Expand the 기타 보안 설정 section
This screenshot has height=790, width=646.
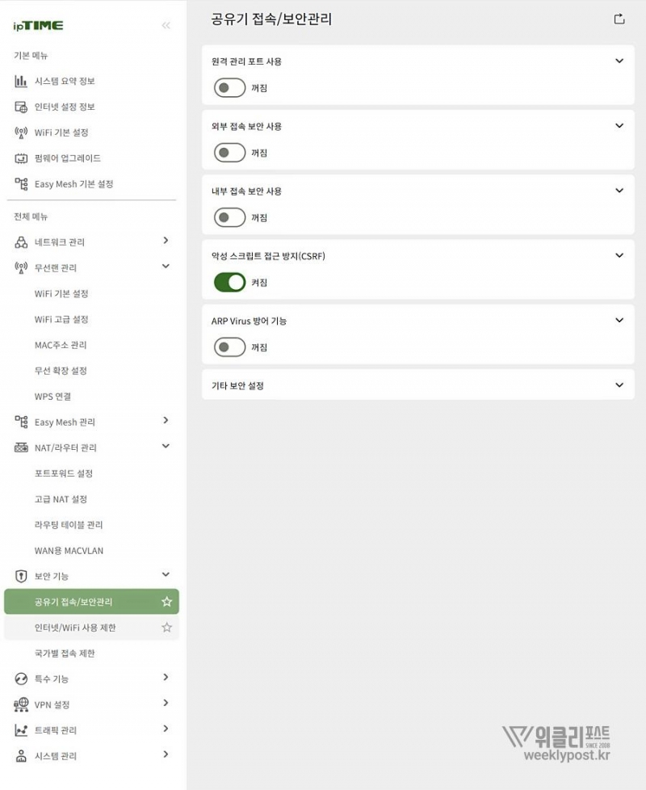[619, 385]
